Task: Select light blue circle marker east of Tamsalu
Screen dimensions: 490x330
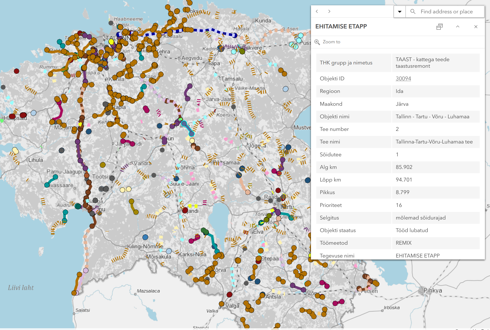Action: click(x=285, y=89)
